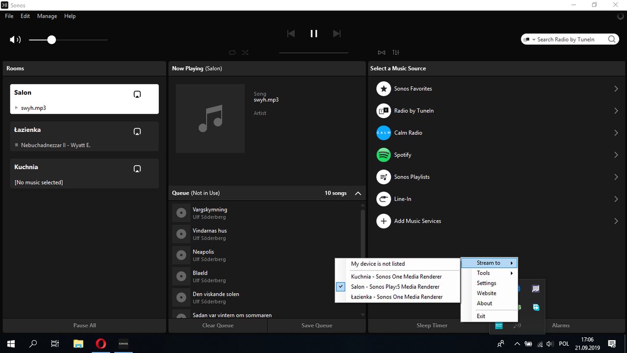This screenshot has height=353, width=627.
Task: Click the Add Music Services plus icon
Action: pos(383,221)
